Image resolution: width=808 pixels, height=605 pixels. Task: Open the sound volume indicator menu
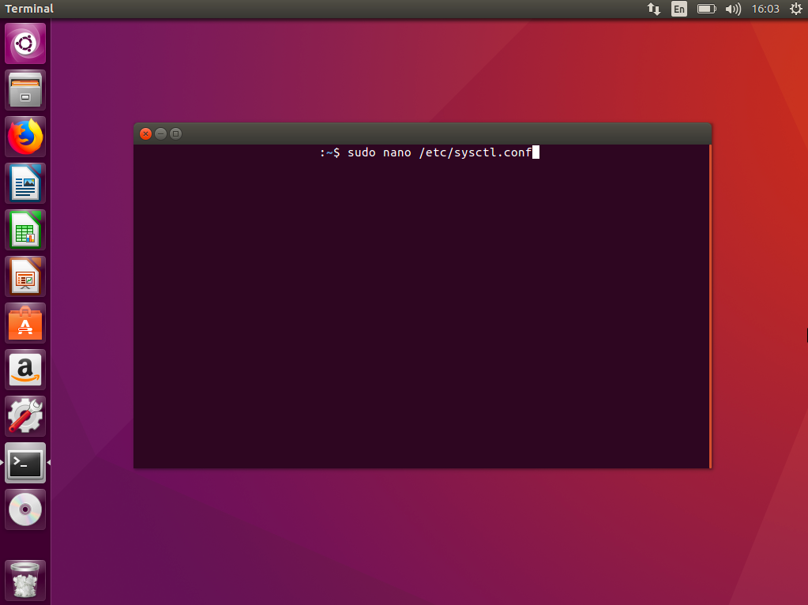733,9
